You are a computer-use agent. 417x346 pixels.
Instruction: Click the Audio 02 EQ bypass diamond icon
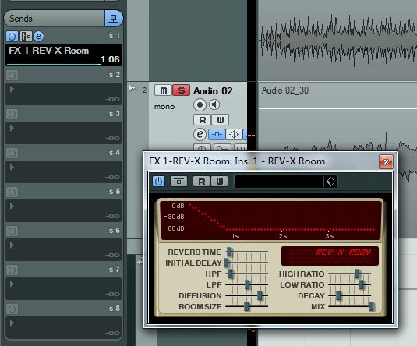(x=234, y=135)
